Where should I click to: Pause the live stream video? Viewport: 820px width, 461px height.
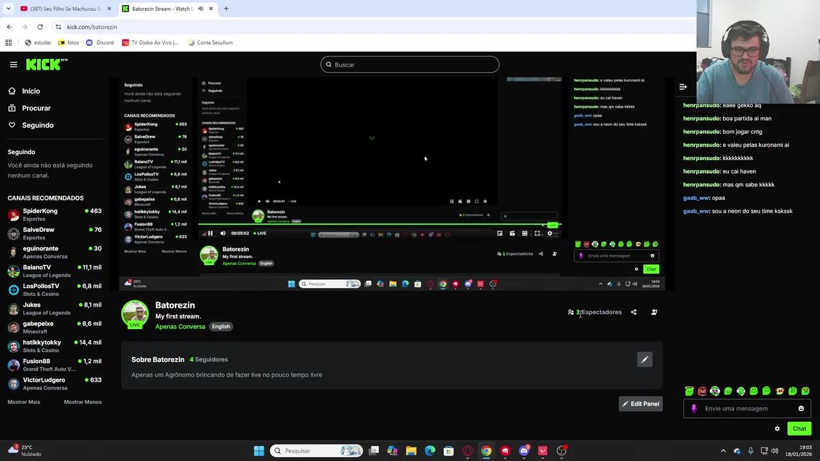210,233
